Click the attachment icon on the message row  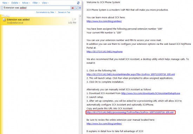tap(73, 19)
